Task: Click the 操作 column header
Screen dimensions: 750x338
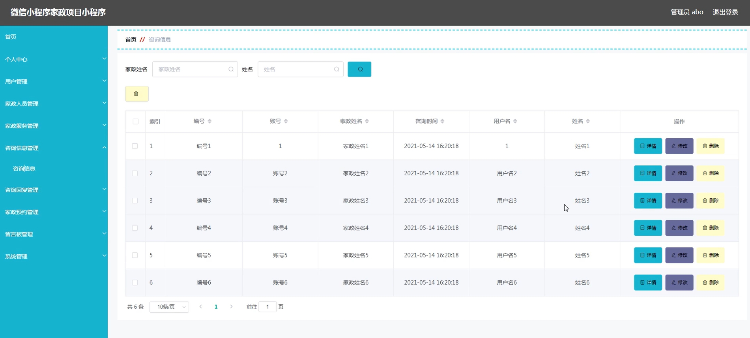Action: [x=679, y=122]
